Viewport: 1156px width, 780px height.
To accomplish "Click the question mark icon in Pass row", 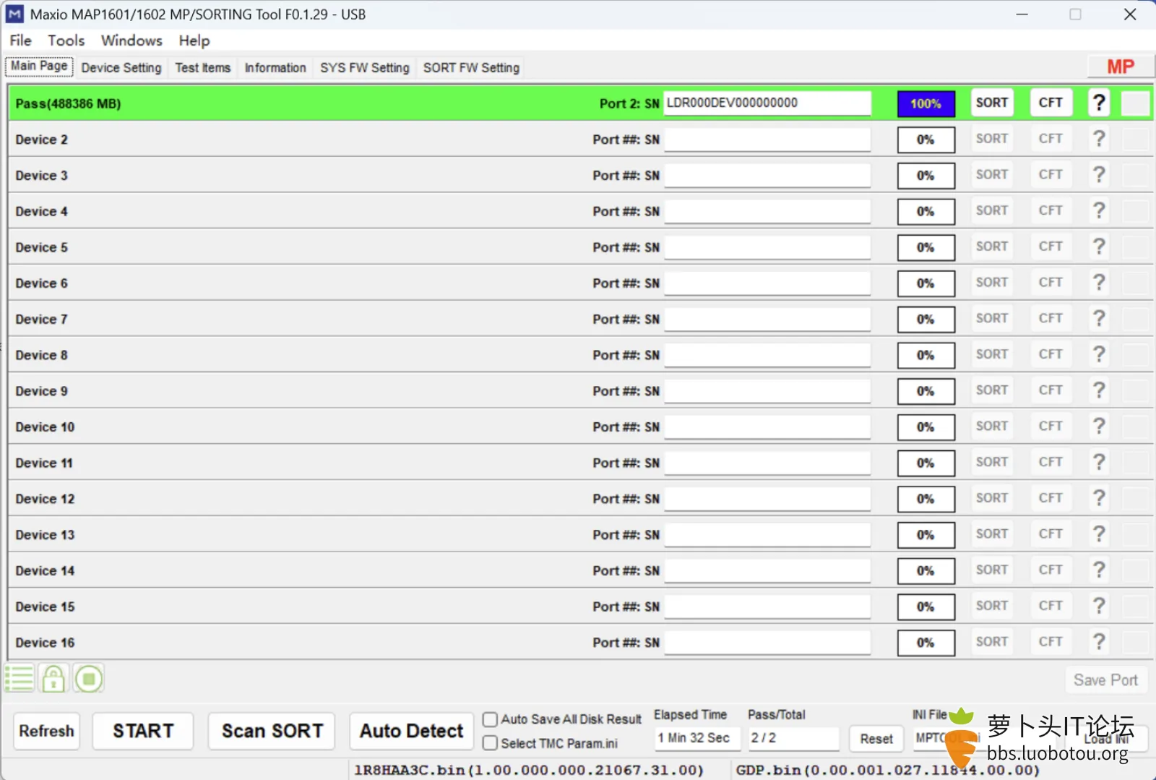I will point(1099,103).
